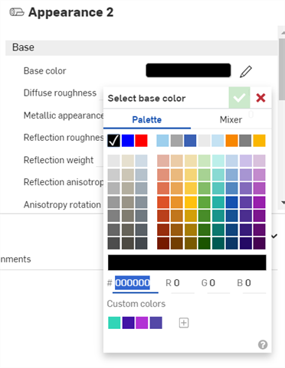
Task: Add a new custom color with plus icon
Action: coord(184,323)
